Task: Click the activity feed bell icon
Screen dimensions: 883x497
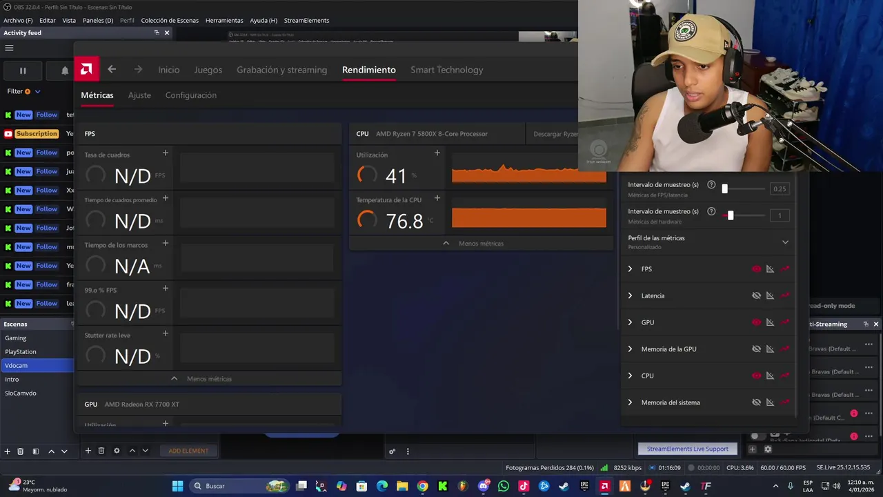Action: tap(65, 70)
